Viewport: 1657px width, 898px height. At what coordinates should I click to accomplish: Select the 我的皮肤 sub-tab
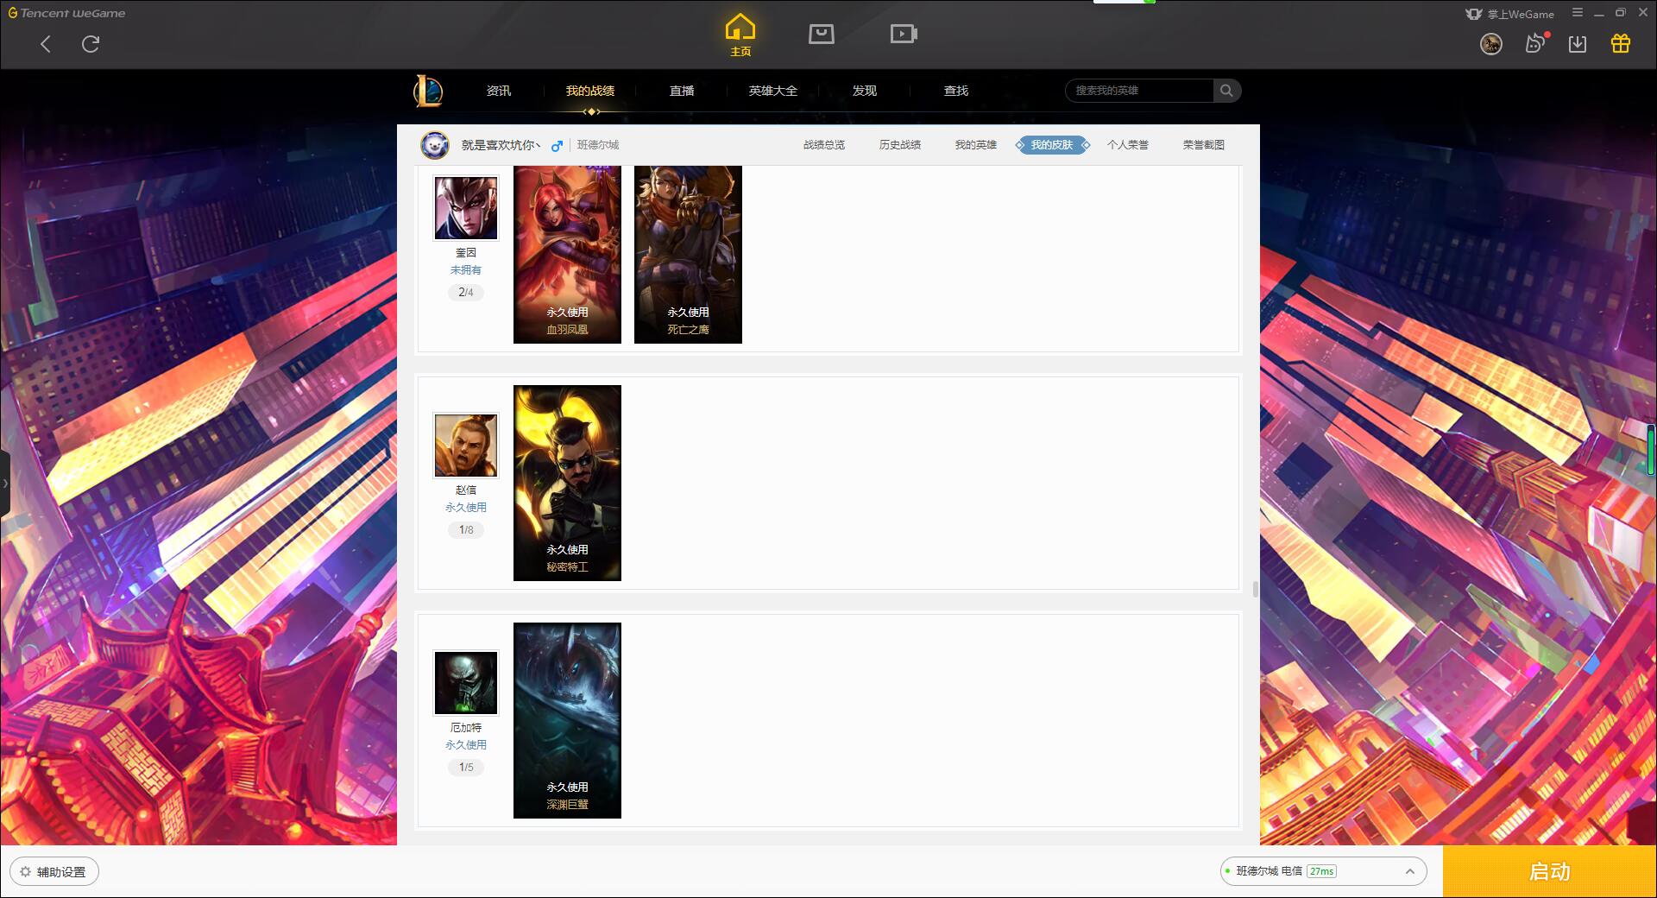pos(1052,145)
